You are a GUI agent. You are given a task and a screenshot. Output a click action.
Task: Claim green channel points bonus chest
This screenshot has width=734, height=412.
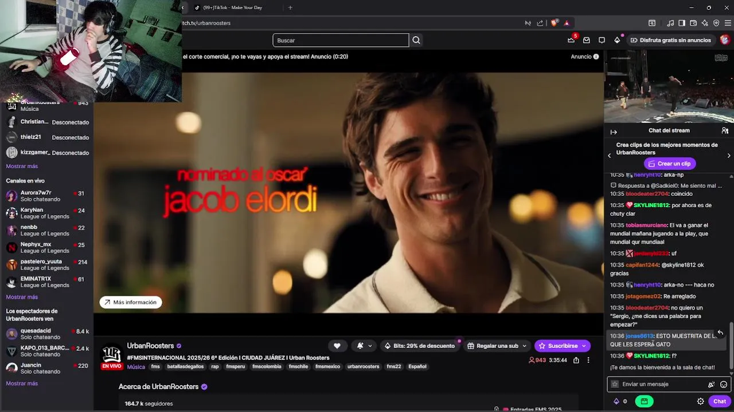pos(644,401)
